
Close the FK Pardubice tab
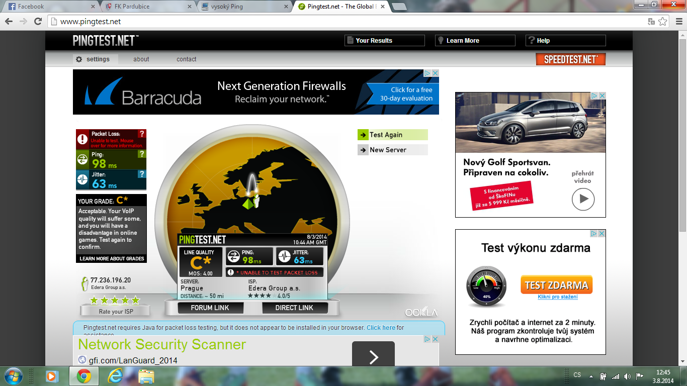189,7
